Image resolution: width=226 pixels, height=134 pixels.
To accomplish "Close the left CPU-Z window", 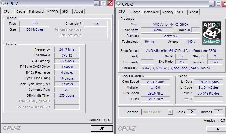I will [110, 4].
